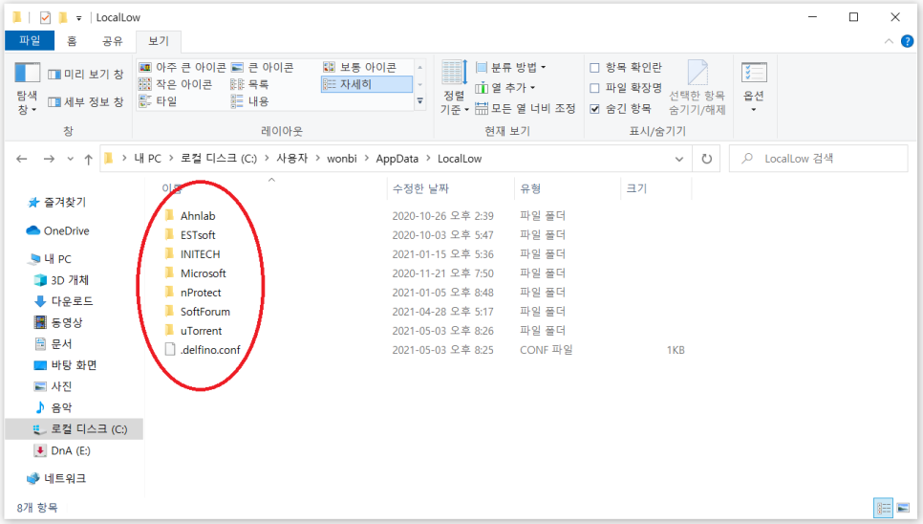This screenshot has width=923, height=524.
Task: Choose large icons layout (큰 아이콘)
Action: [263, 67]
